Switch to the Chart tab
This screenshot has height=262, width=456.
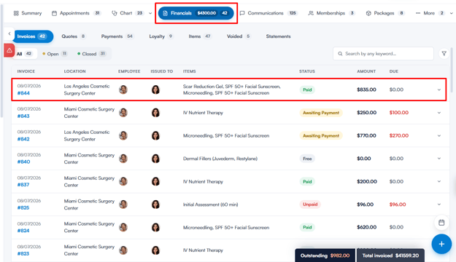coord(128,13)
